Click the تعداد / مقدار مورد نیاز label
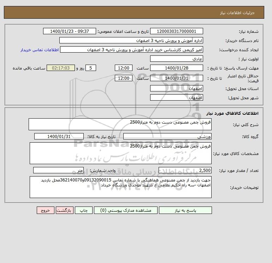 point(239,171)
